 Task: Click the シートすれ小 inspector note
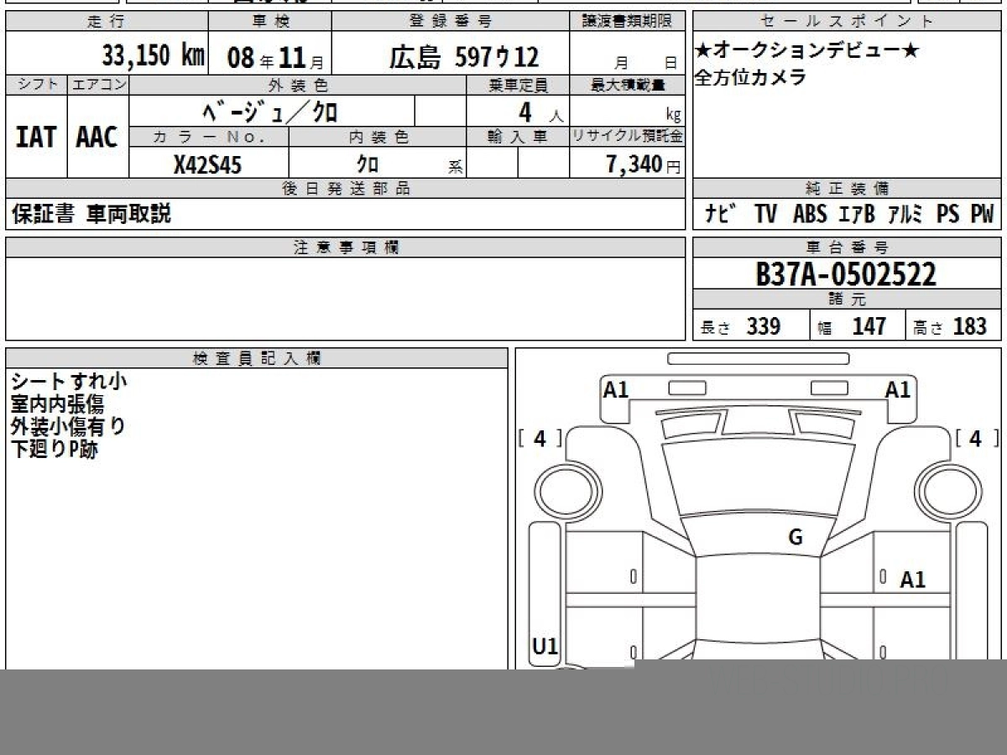68,382
